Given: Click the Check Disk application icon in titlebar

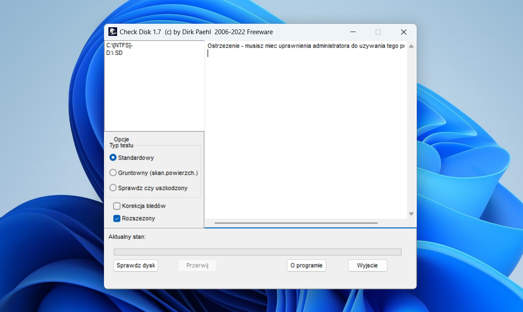Looking at the screenshot, I should coord(113,32).
